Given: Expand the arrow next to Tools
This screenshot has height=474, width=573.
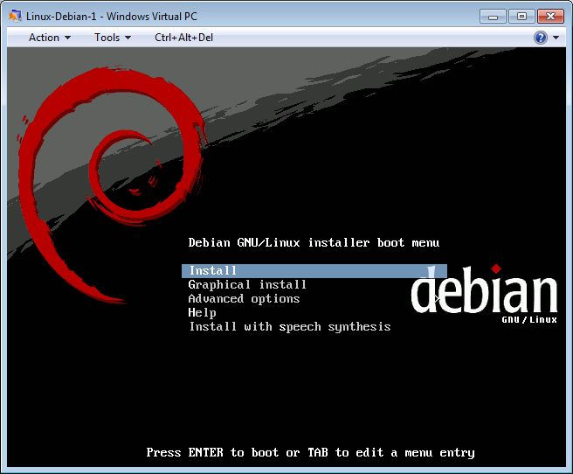Looking at the screenshot, I should [x=128, y=38].
